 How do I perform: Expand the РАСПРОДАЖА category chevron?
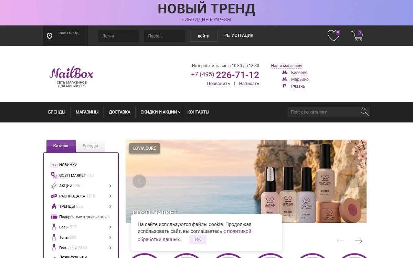click(110, 196)
